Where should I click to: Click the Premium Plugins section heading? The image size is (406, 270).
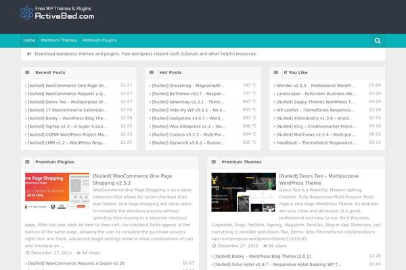(55, 162)
